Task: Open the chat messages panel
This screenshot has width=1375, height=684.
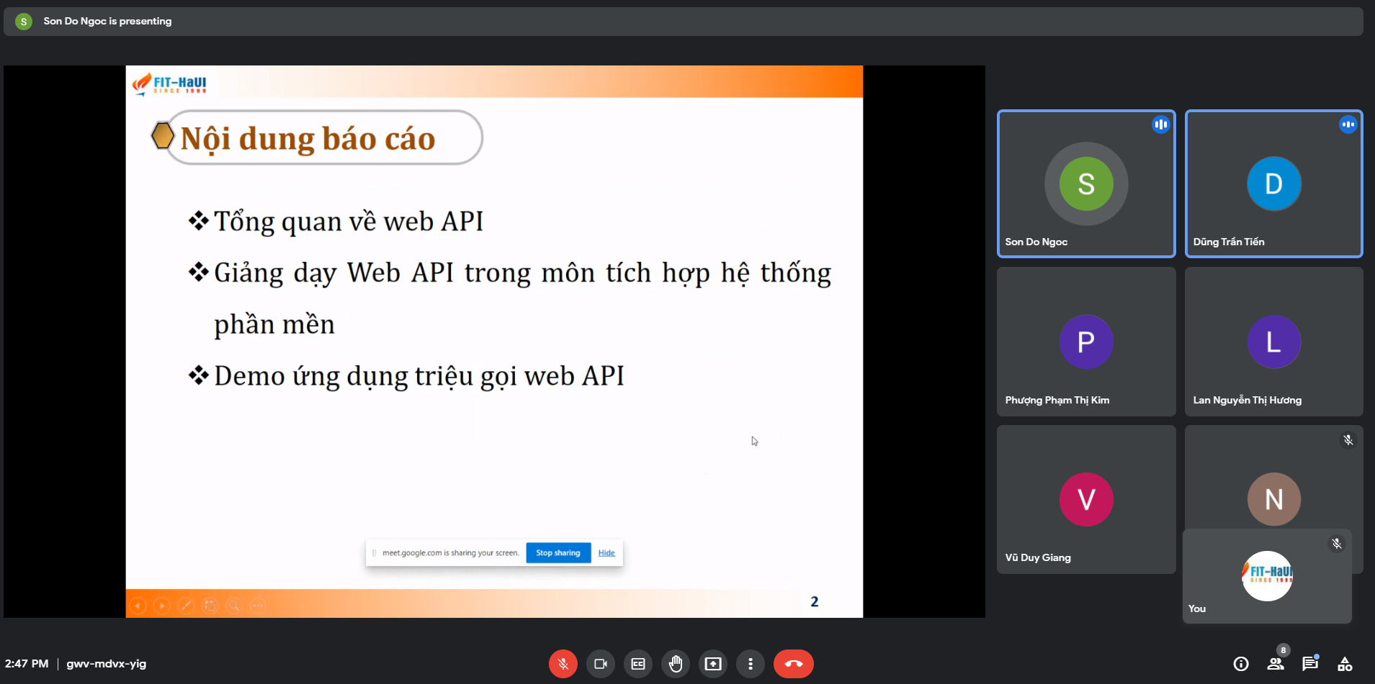Action: click(x=1309, y=664)
